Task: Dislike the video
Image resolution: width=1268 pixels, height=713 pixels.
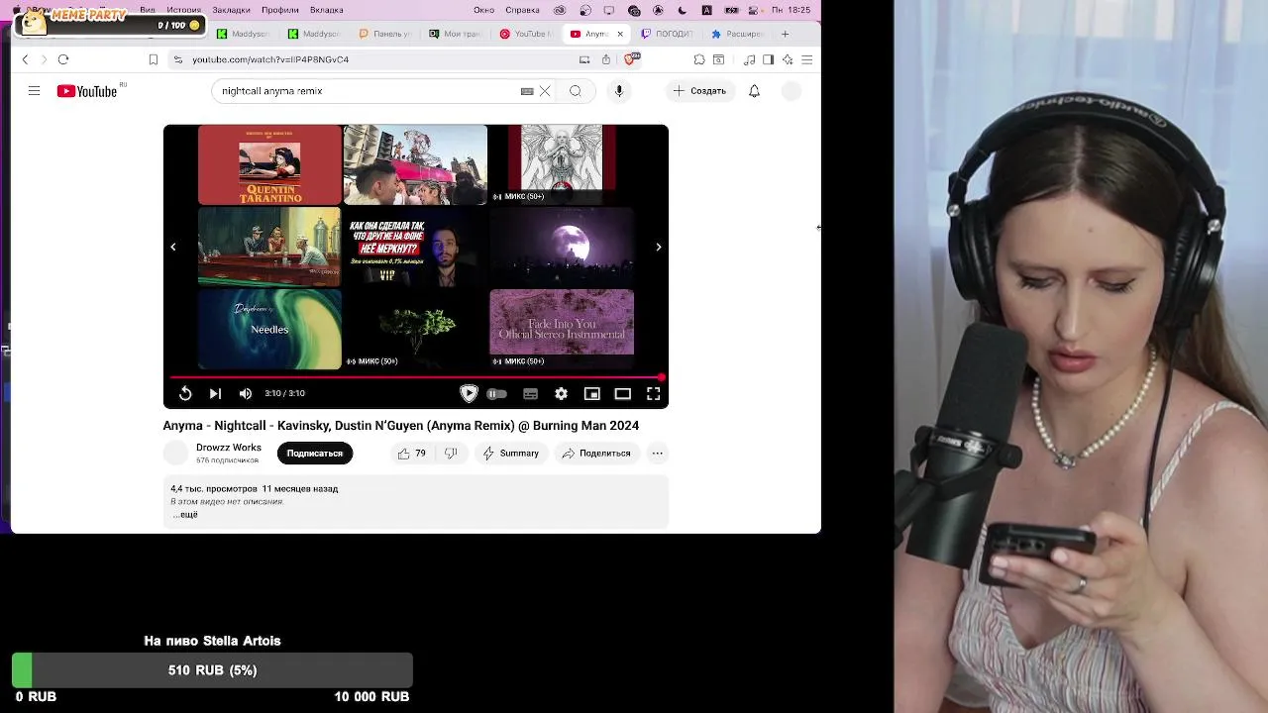Action: pos(451,454)
